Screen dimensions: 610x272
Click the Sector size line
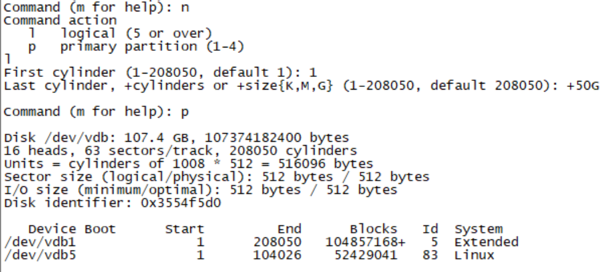[217, 177]
